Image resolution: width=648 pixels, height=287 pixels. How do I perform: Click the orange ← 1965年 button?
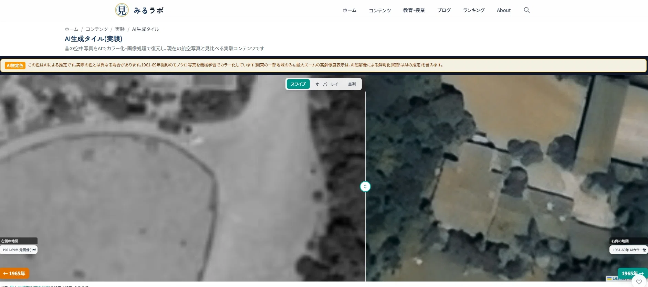(x=14, y=274)
